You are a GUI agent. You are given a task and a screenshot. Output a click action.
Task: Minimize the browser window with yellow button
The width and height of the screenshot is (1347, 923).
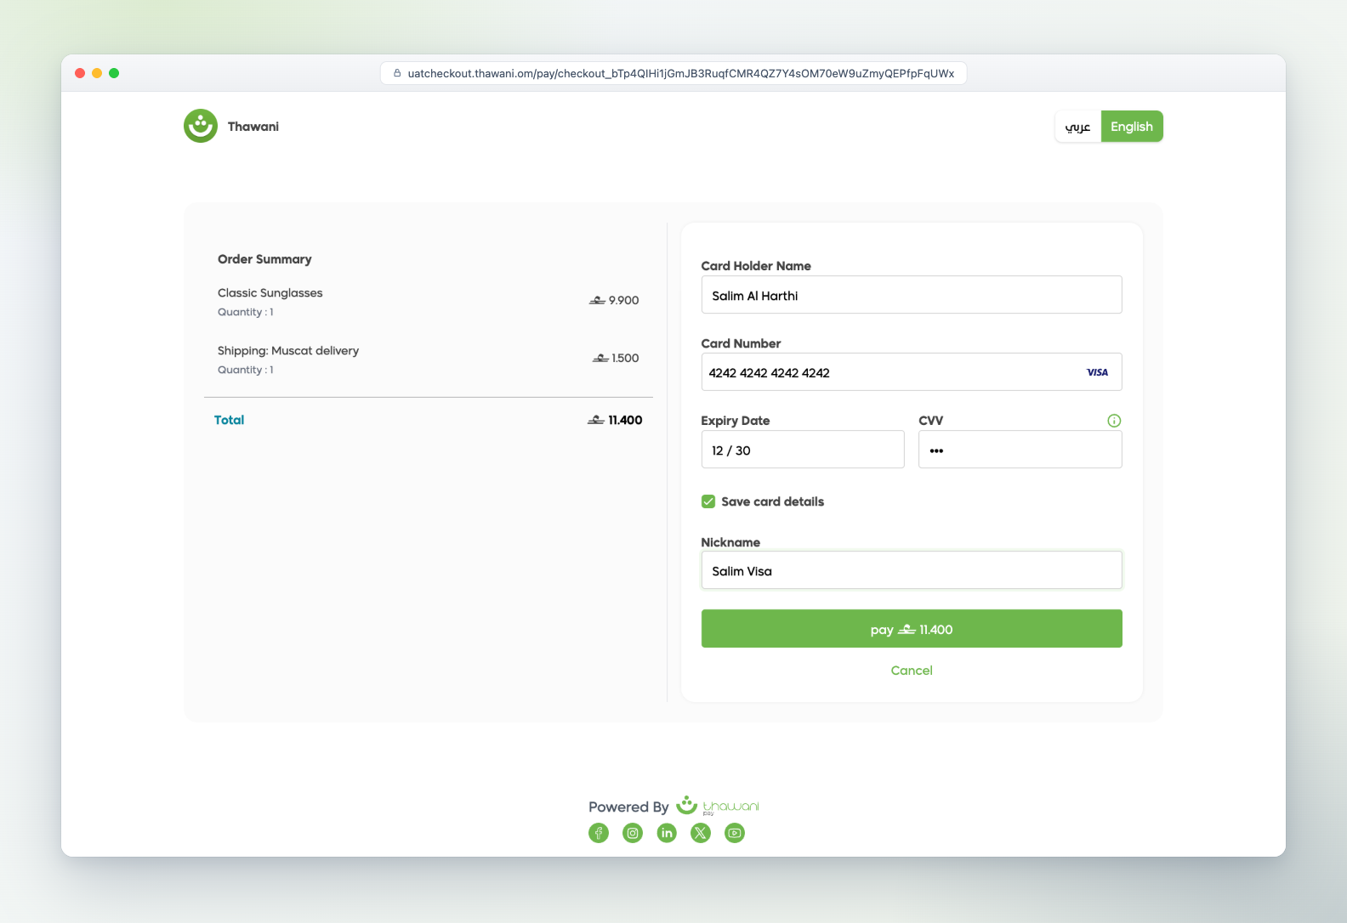97,73
